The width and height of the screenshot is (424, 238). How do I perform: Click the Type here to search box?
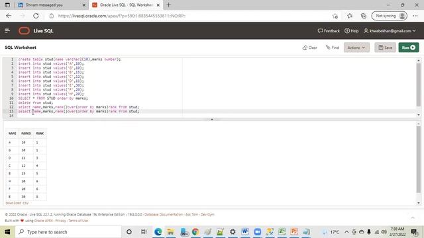click(68, 232)
